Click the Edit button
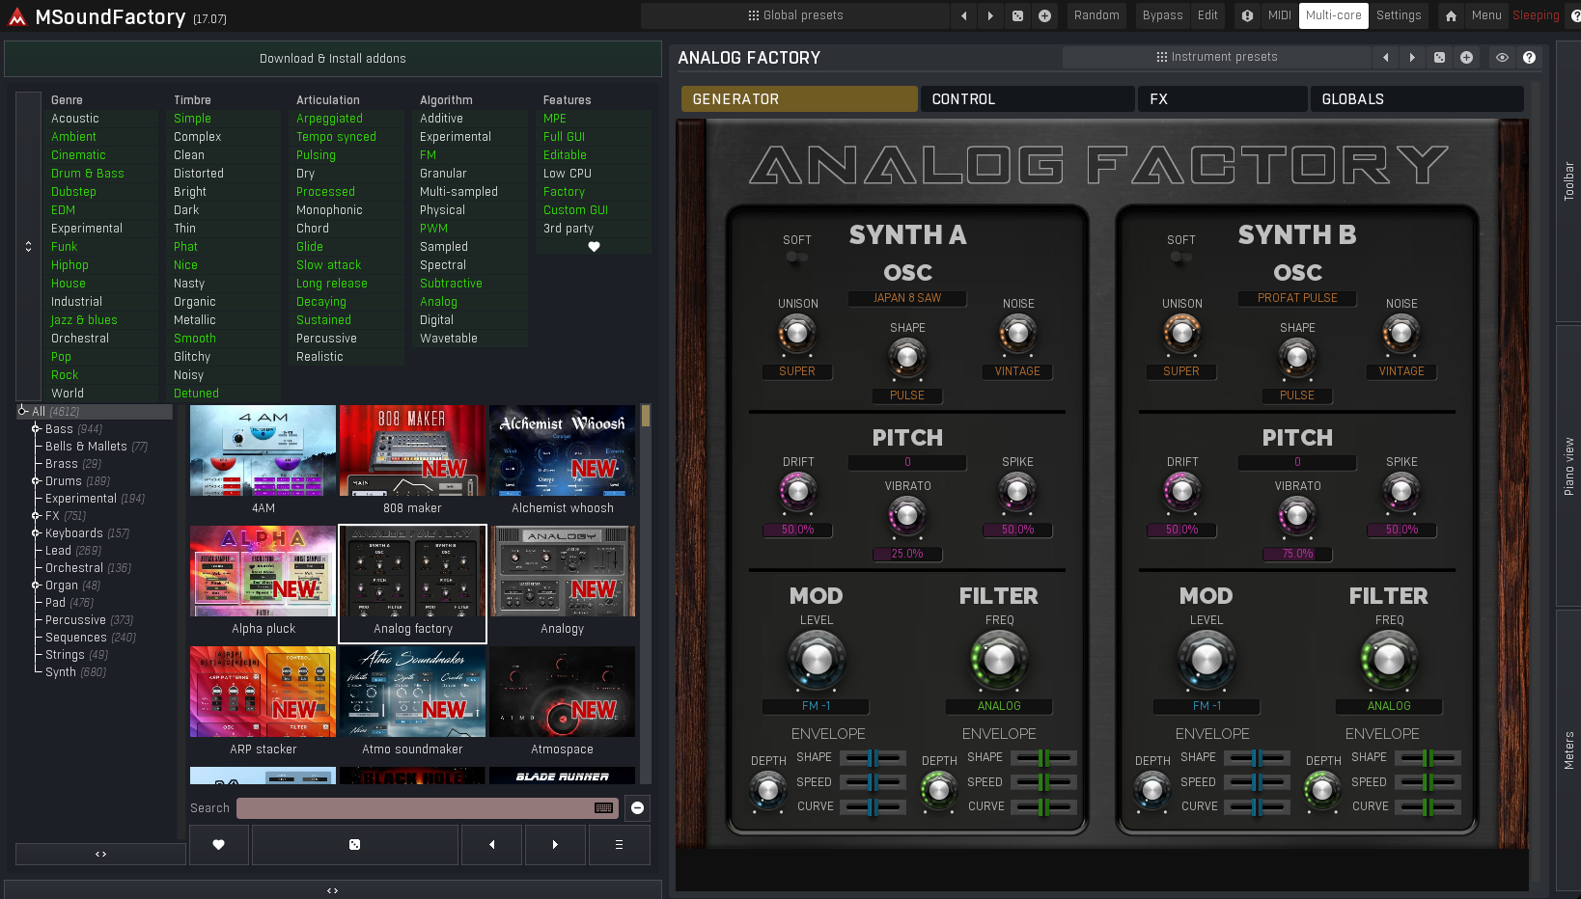This screenshot has height=899, width=1581. 1207,15
